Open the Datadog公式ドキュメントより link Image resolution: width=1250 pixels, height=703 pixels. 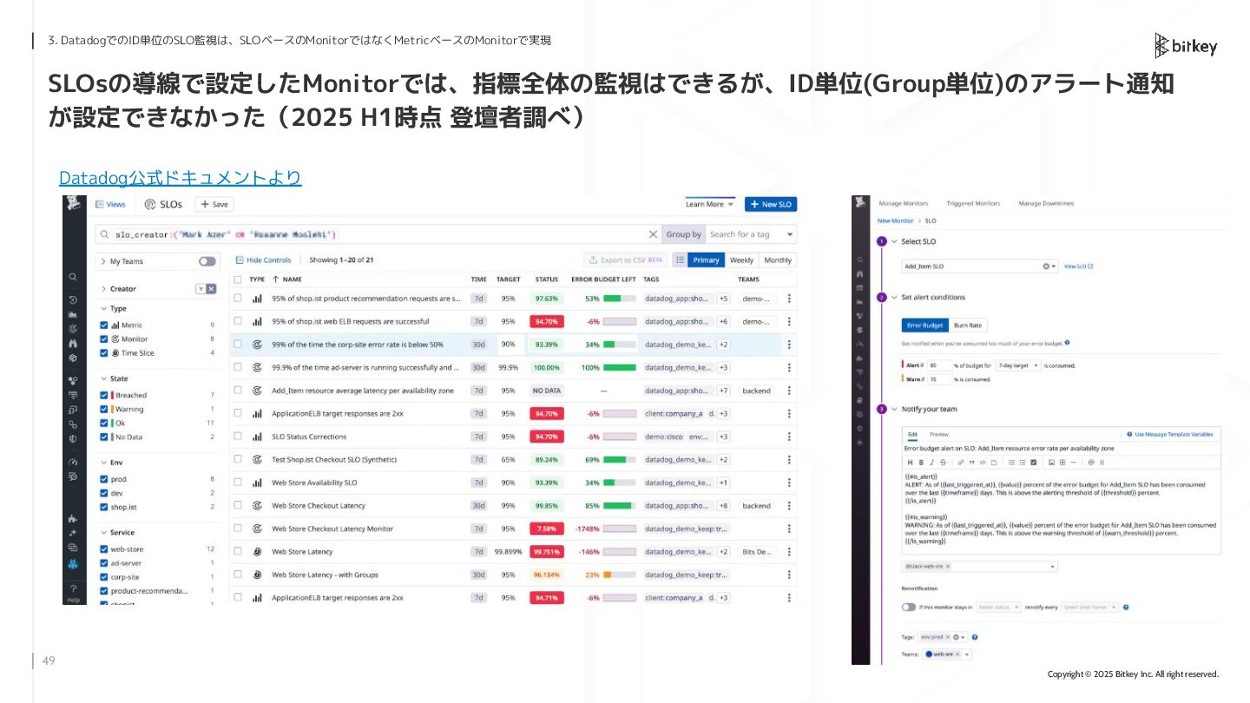180,178
